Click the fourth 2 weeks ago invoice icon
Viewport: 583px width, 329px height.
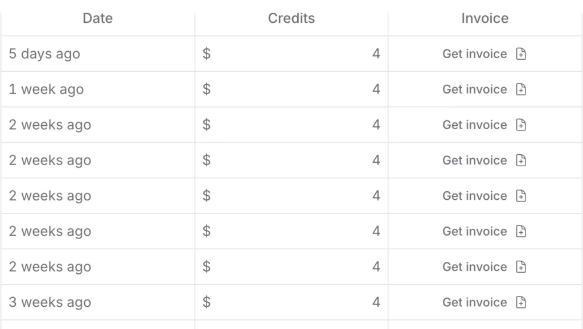point(521,231)
